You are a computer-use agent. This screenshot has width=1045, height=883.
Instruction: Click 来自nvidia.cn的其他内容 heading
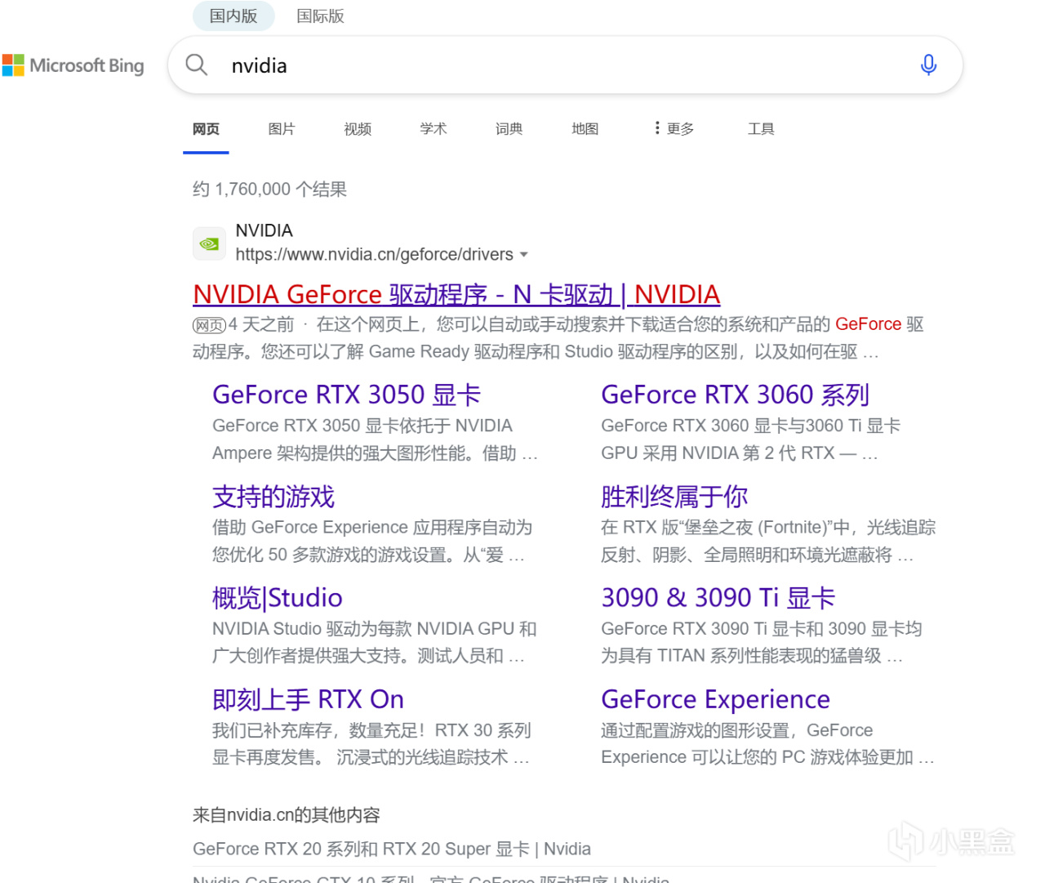coord(287,815)
